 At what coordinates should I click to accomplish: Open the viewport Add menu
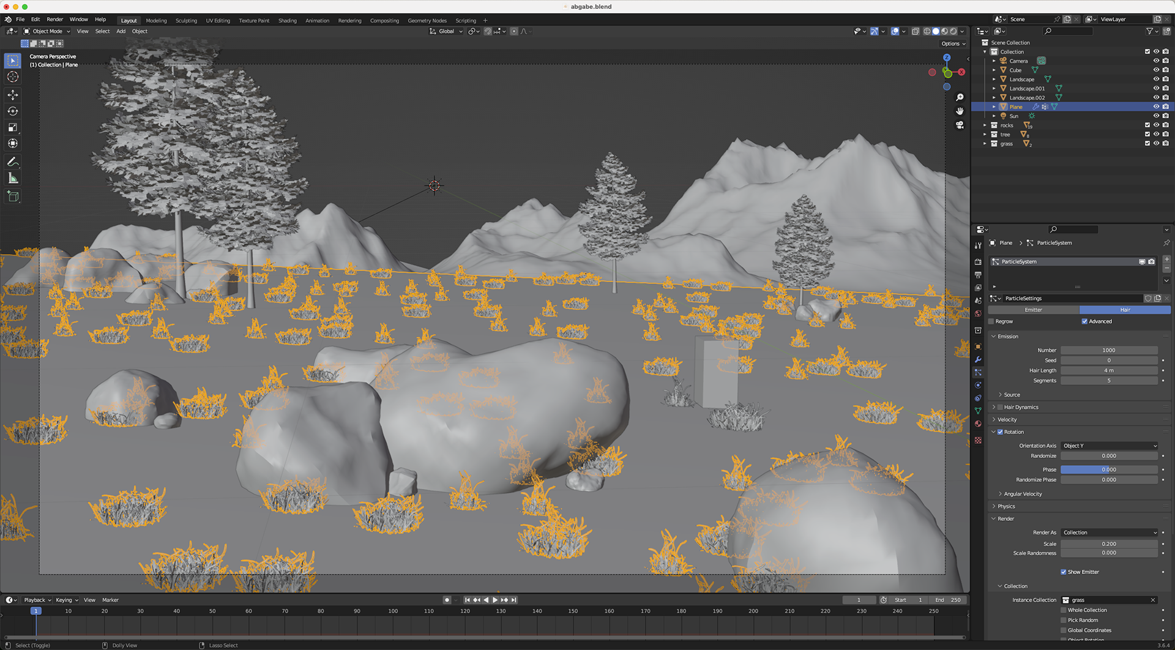(121, 31)
